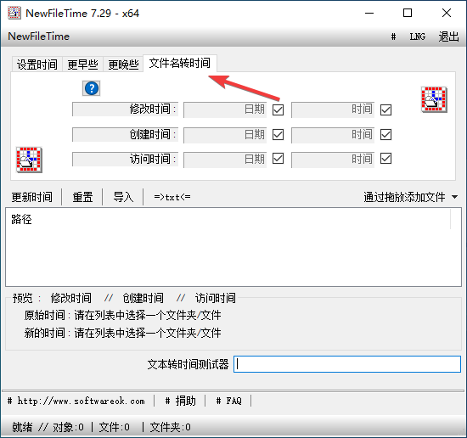Select the 文件名转时间 tab

click(180, 63)
